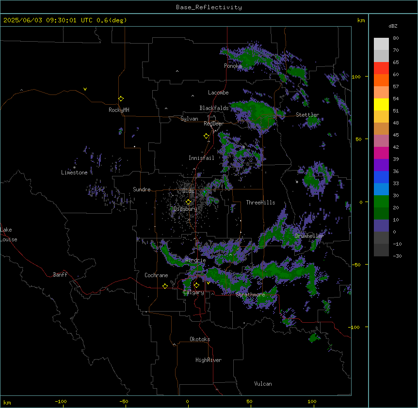The width and height of the screenshot is (418, 408).
Task: Click the yellow v marker northwest of RockyMH
Action: [85, 89]
